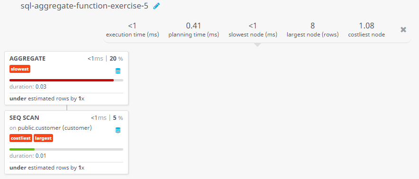Click the costliest node 1.08 statistic
This screenshot has width=419, height=179.
[x=366, y=30]
